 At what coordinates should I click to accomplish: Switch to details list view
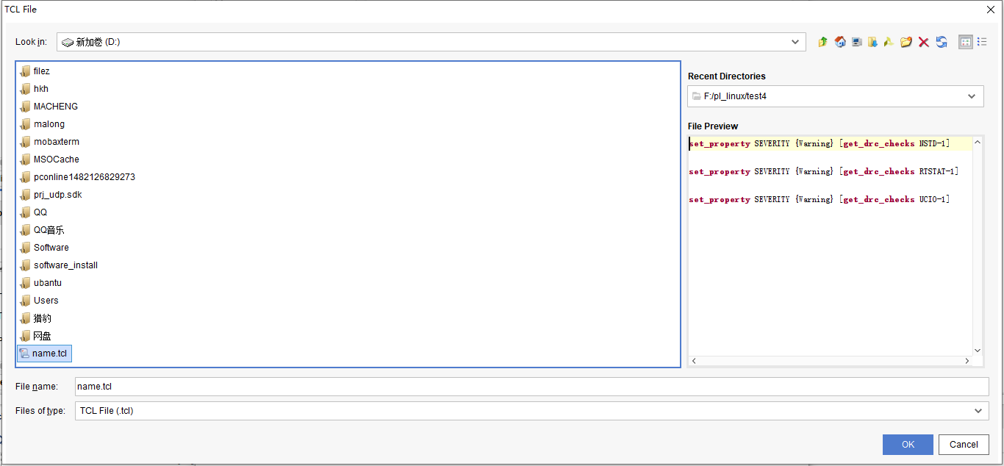pyautogui.click(x=982, y=42)
